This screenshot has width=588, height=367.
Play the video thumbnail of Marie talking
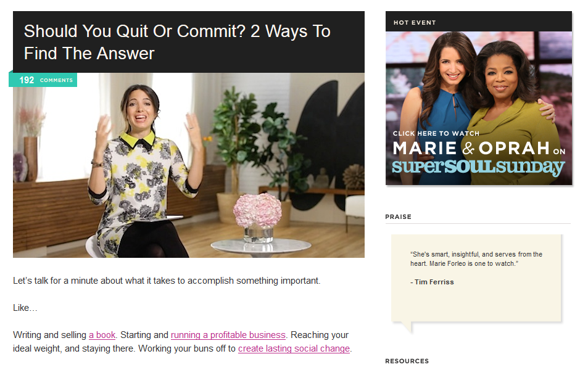pos(189,165)
